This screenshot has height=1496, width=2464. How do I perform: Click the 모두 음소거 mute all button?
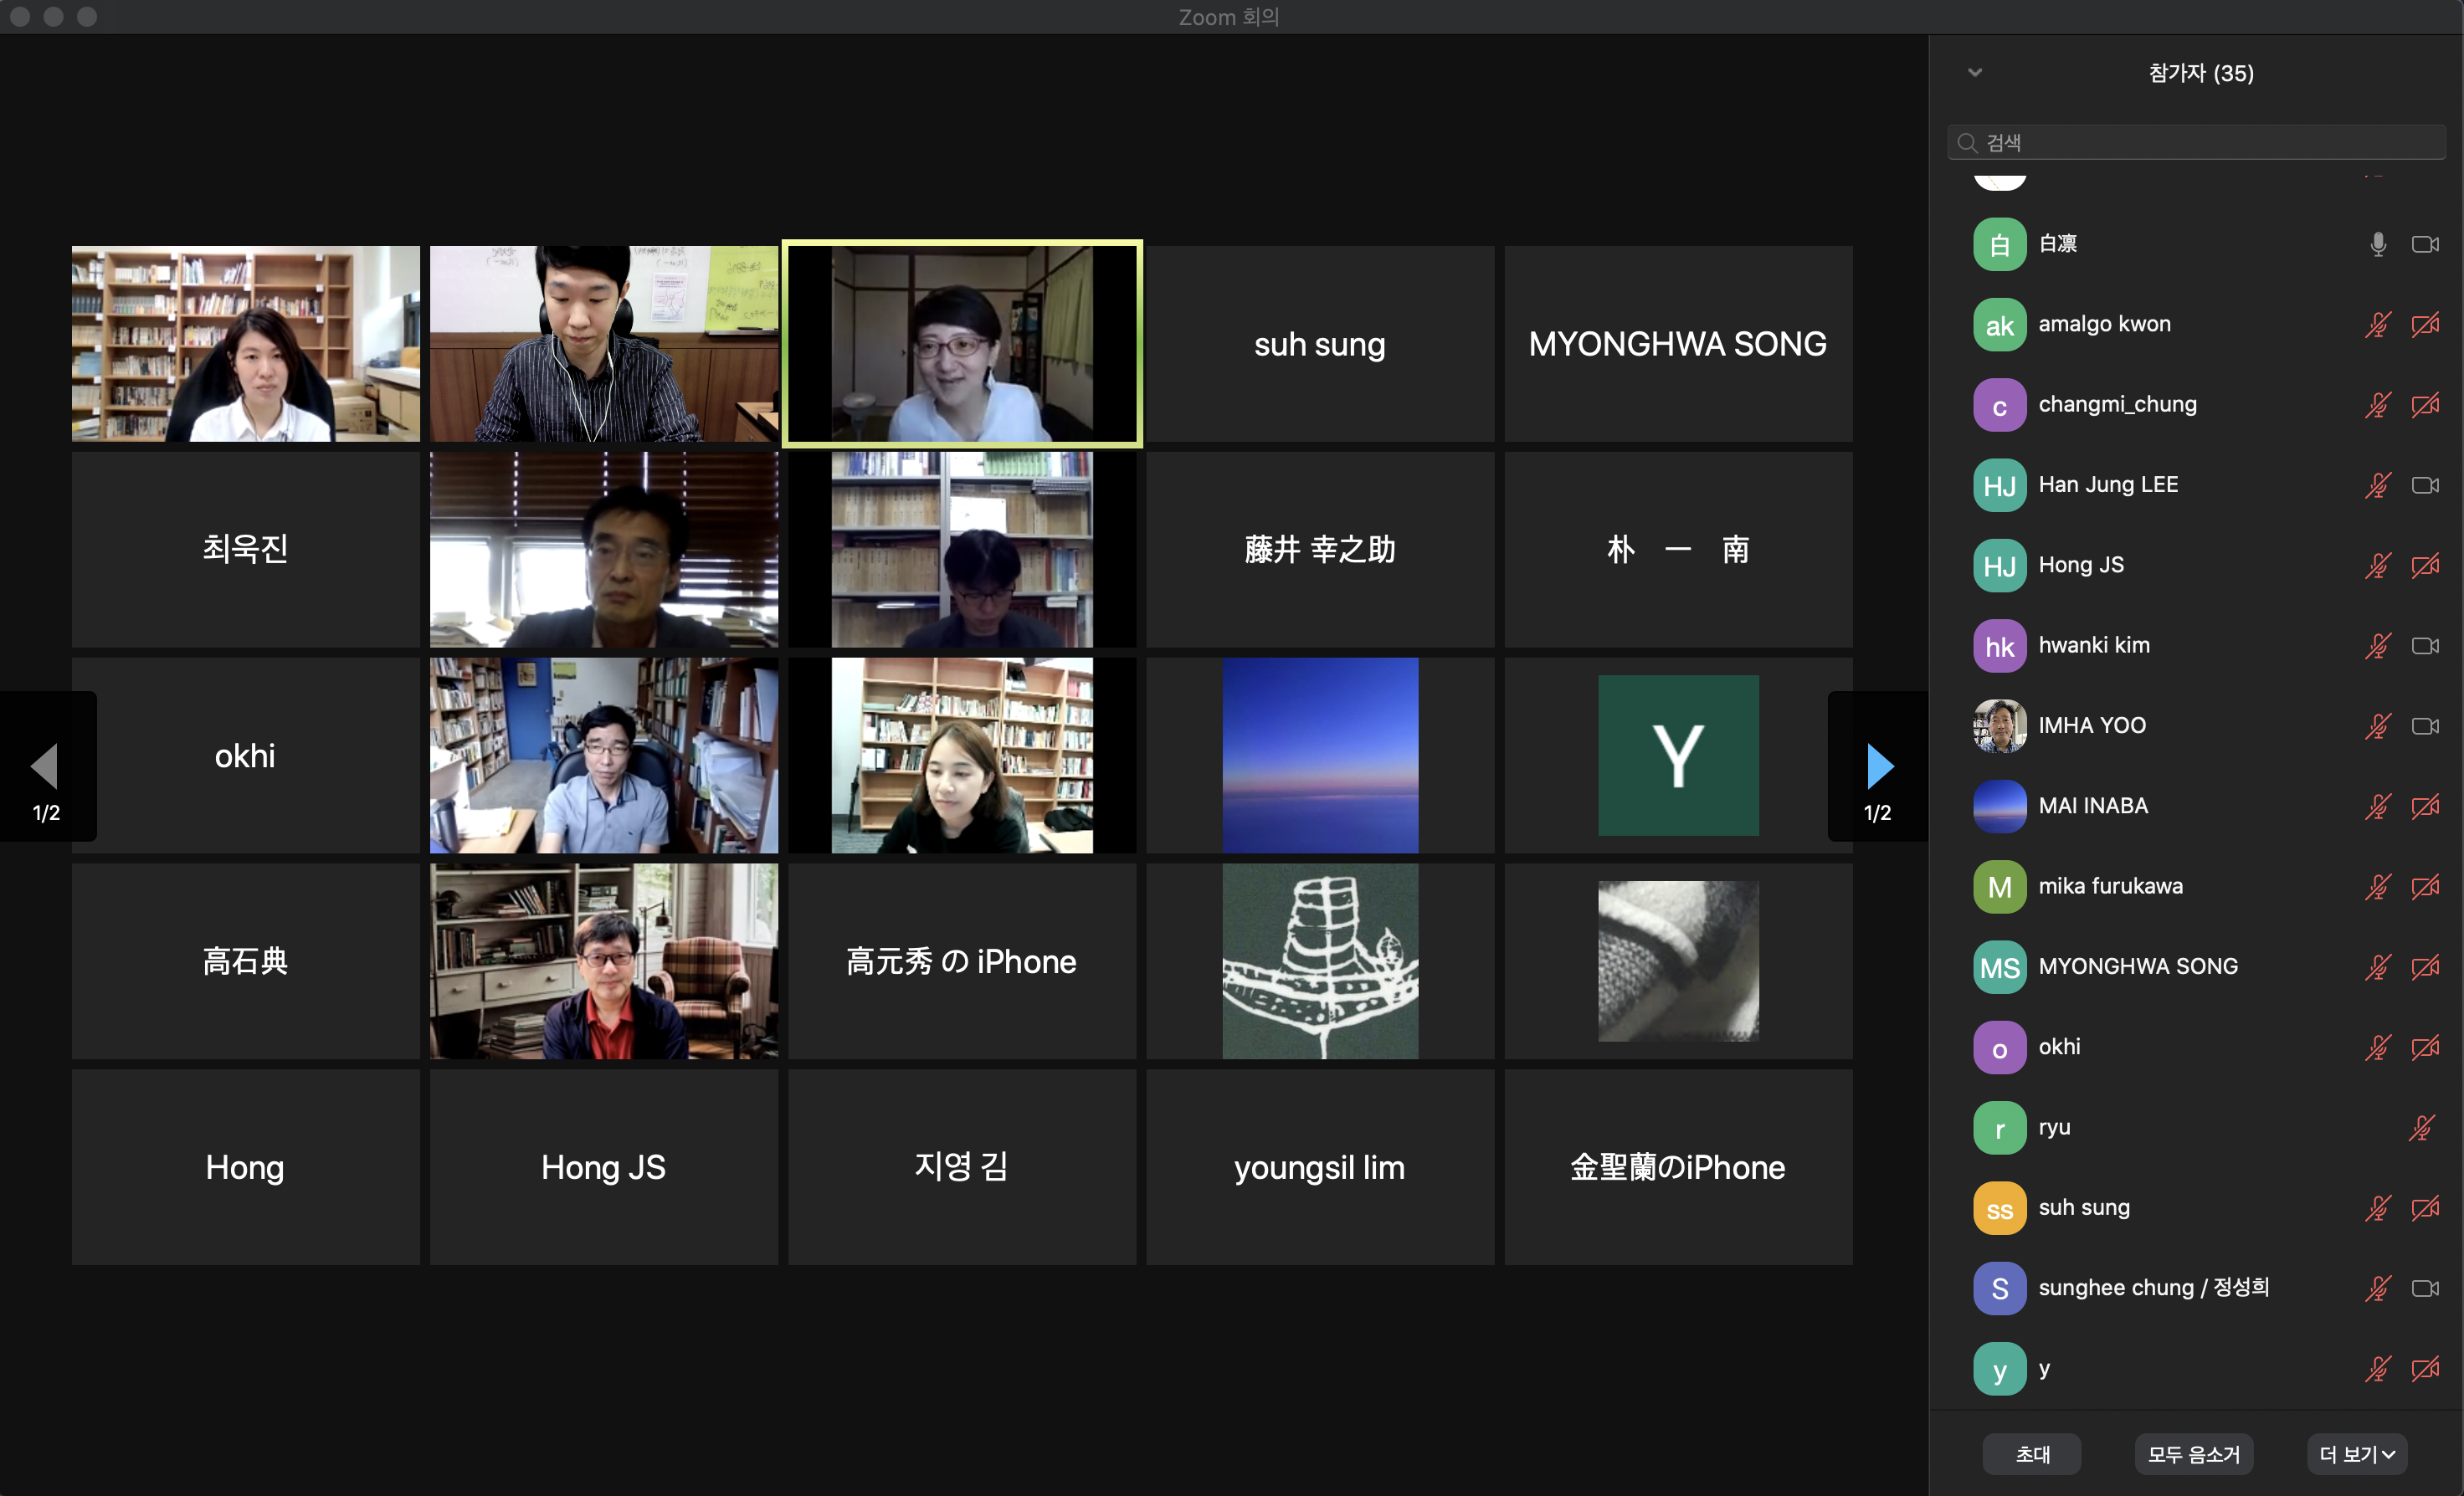tap(2194, 1454)
